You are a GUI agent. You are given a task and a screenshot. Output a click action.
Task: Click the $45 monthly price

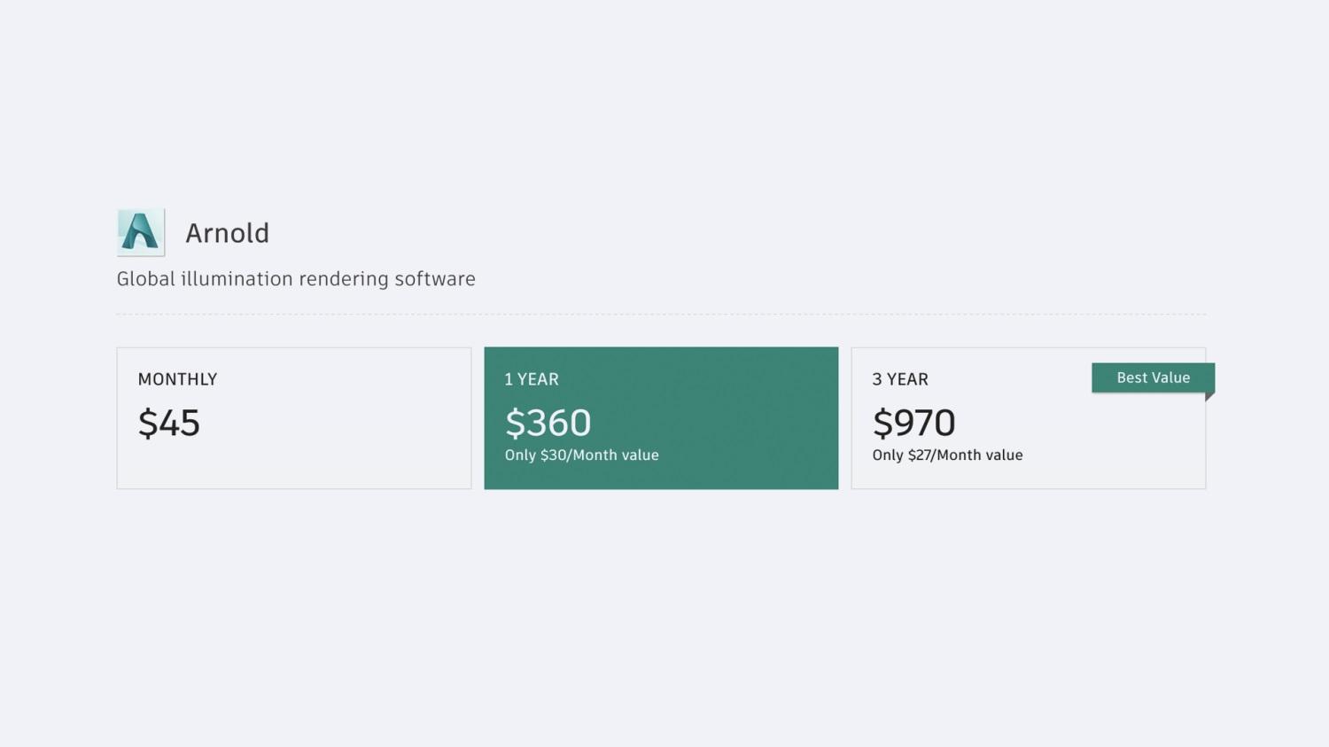click(x=169, y=423)
